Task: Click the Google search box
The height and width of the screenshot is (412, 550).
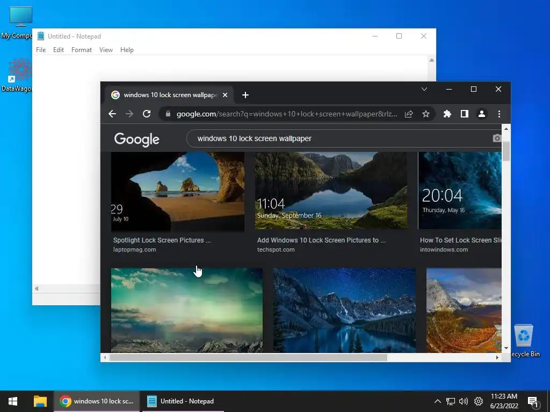Action: (344, 138)
